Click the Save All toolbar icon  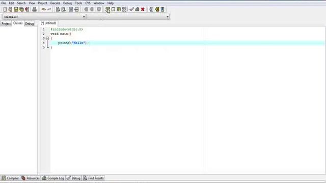(21, 9)
